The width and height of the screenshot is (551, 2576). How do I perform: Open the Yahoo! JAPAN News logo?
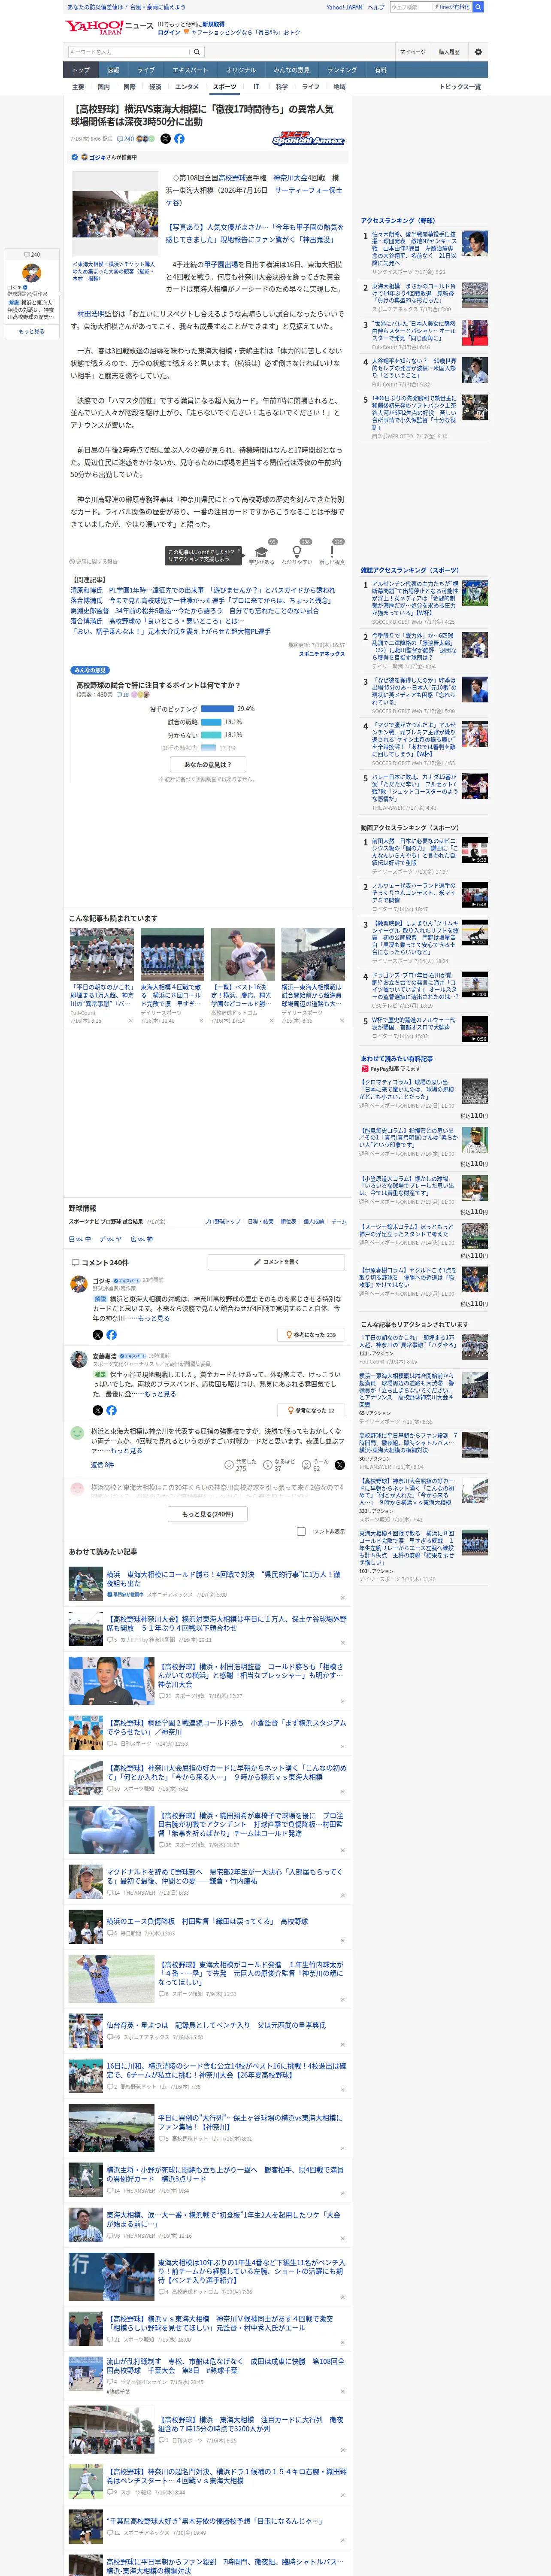(x=109, y=27)
